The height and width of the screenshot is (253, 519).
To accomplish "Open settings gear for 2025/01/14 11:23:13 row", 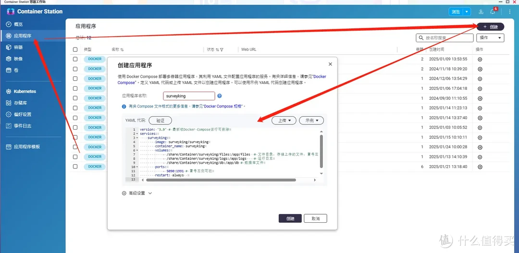I will coord(480,108).
